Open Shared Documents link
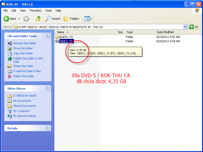203x152 pixels. click(x=25, y=106)
